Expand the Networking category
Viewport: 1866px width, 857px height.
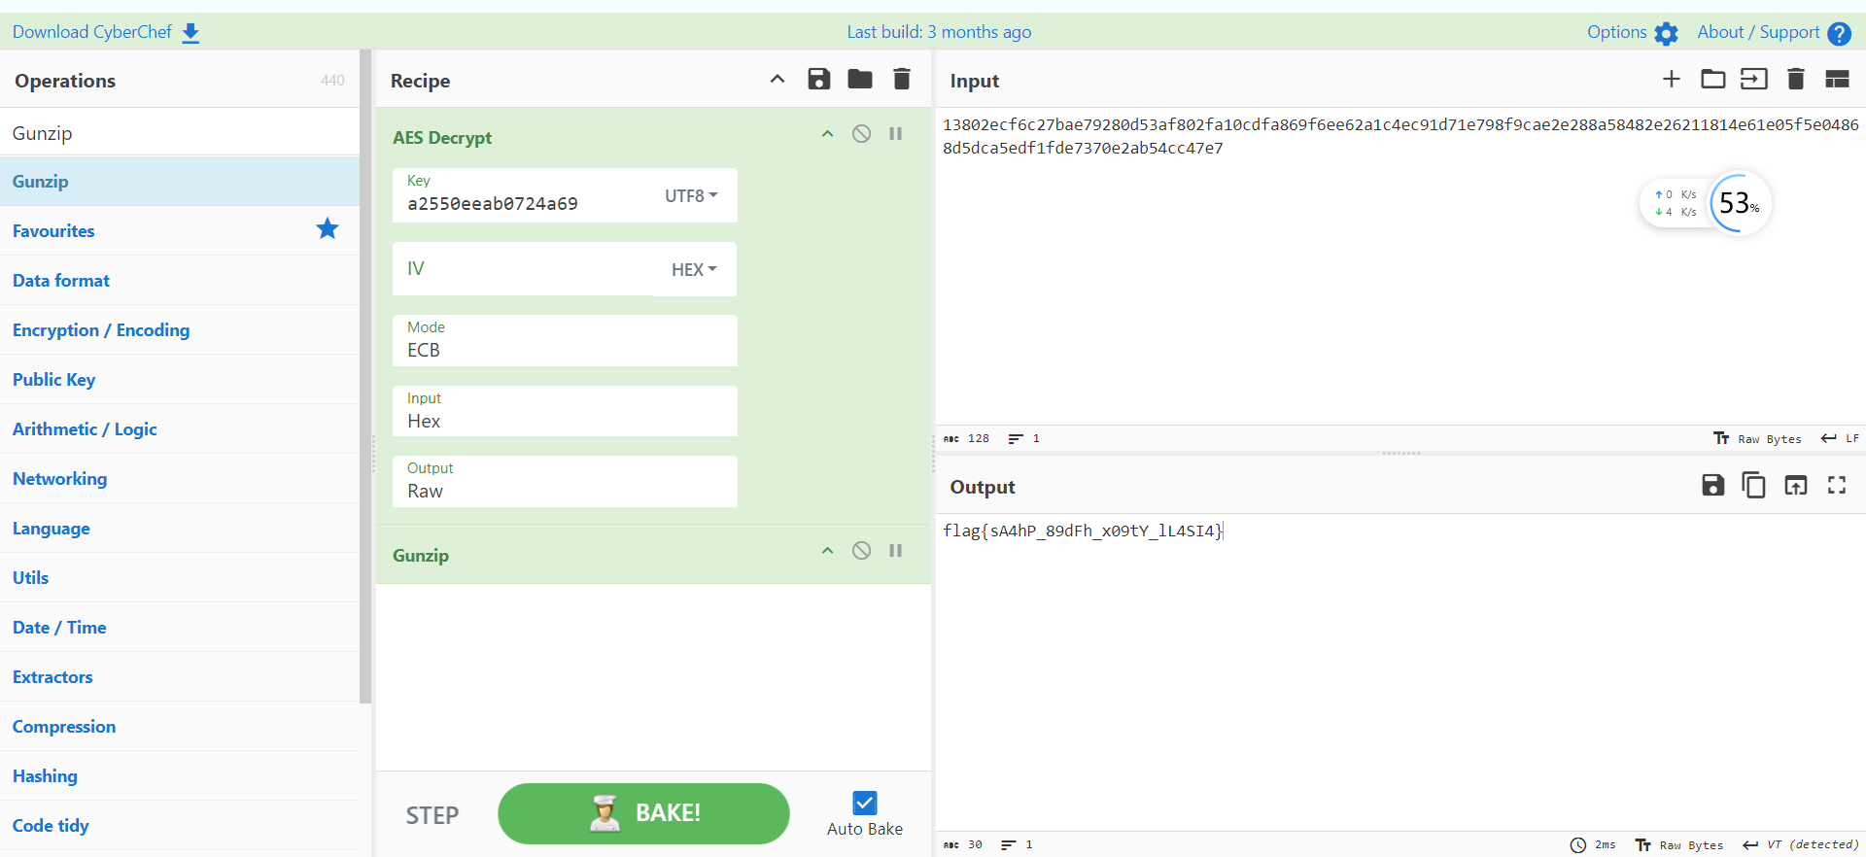(x=180, y=479)
